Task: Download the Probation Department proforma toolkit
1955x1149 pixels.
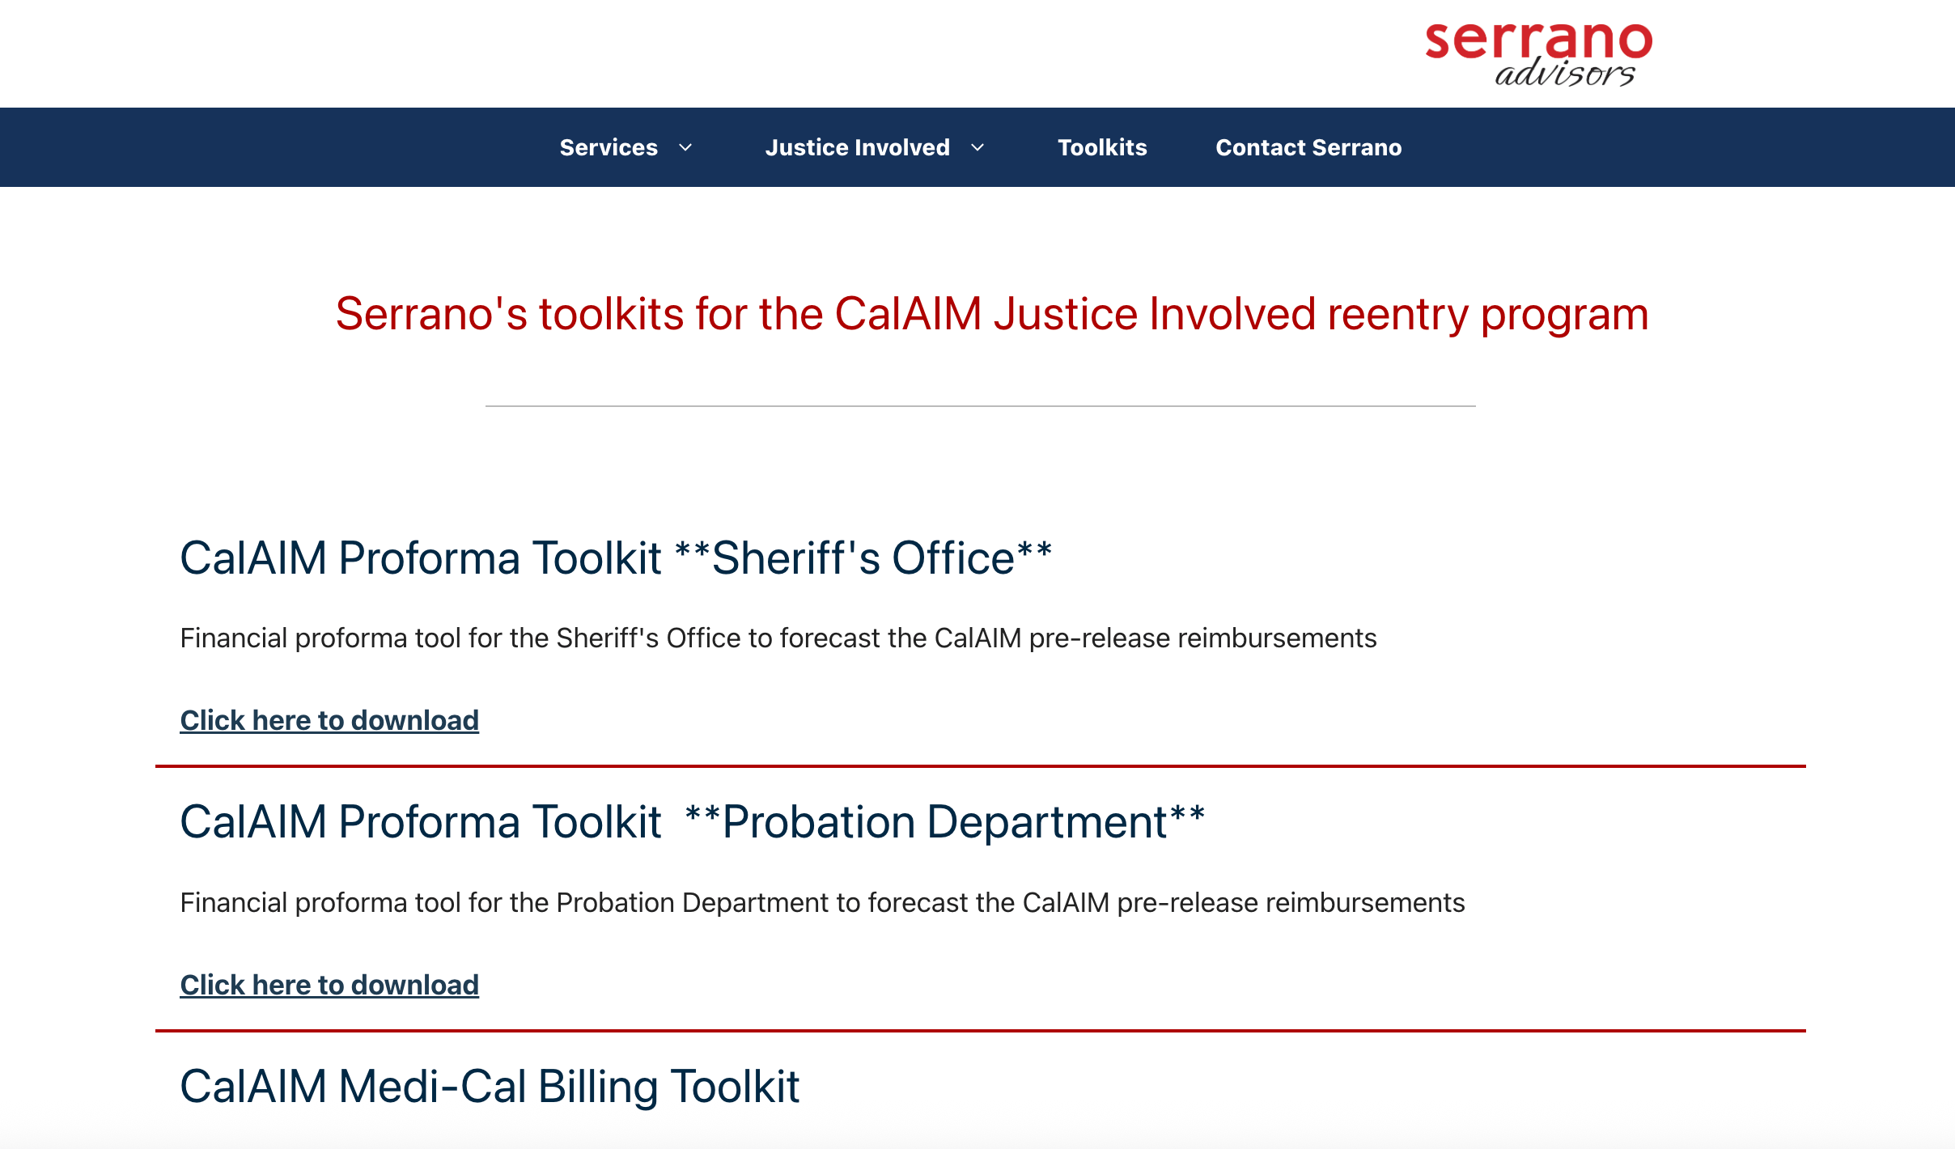Action: click(x=329, y=985)
